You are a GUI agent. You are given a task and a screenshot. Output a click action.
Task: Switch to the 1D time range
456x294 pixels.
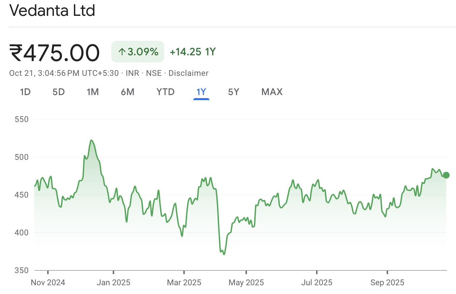point(25,92)
